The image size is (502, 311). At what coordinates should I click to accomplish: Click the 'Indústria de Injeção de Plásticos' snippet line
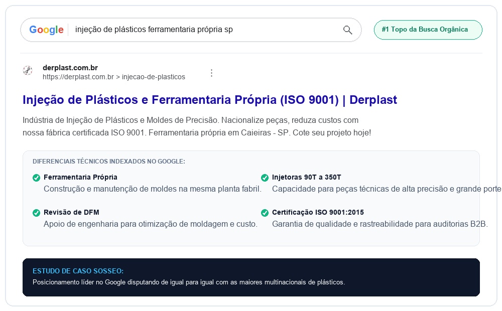pyautogui.click(x=190, y=120)
